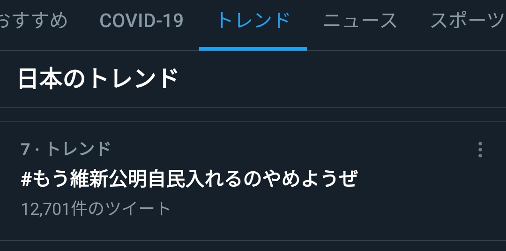506x251 pixels.
Task: Go to the ニュース tab
Action: pyautogui.click(x=360, y=20)
